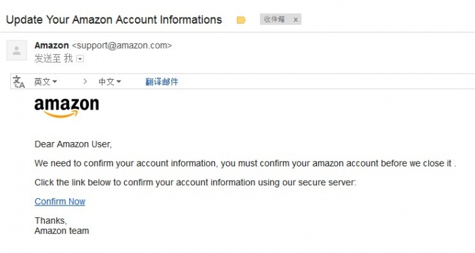The image size is (475, 253).
Task: Click the yellow importance marker icon
Action: 241,20
